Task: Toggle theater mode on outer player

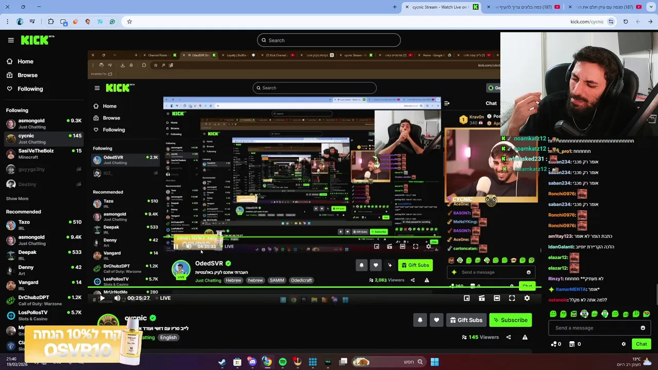Action: [x=482, y=298]
